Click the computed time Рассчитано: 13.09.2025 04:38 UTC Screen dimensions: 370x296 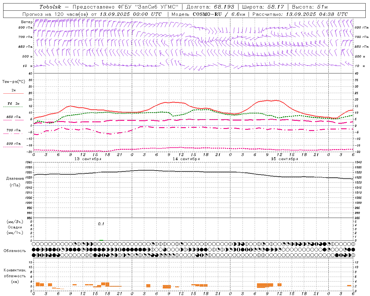pyautogui.click(x=300, y=14)
